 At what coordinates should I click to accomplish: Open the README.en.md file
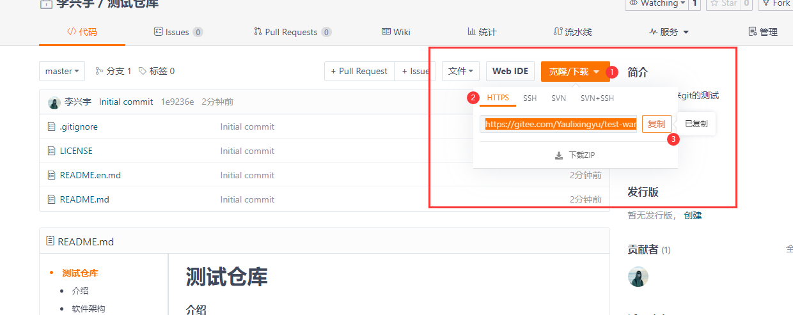point(90,175)
